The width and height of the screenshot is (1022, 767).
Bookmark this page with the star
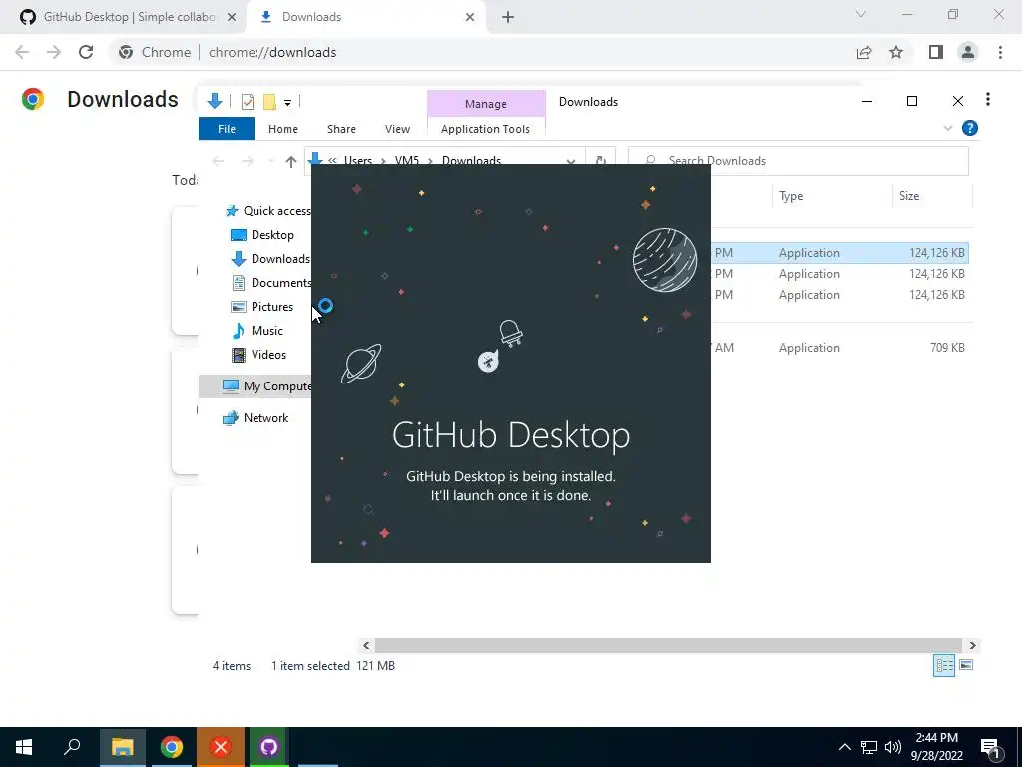point(896,52)
